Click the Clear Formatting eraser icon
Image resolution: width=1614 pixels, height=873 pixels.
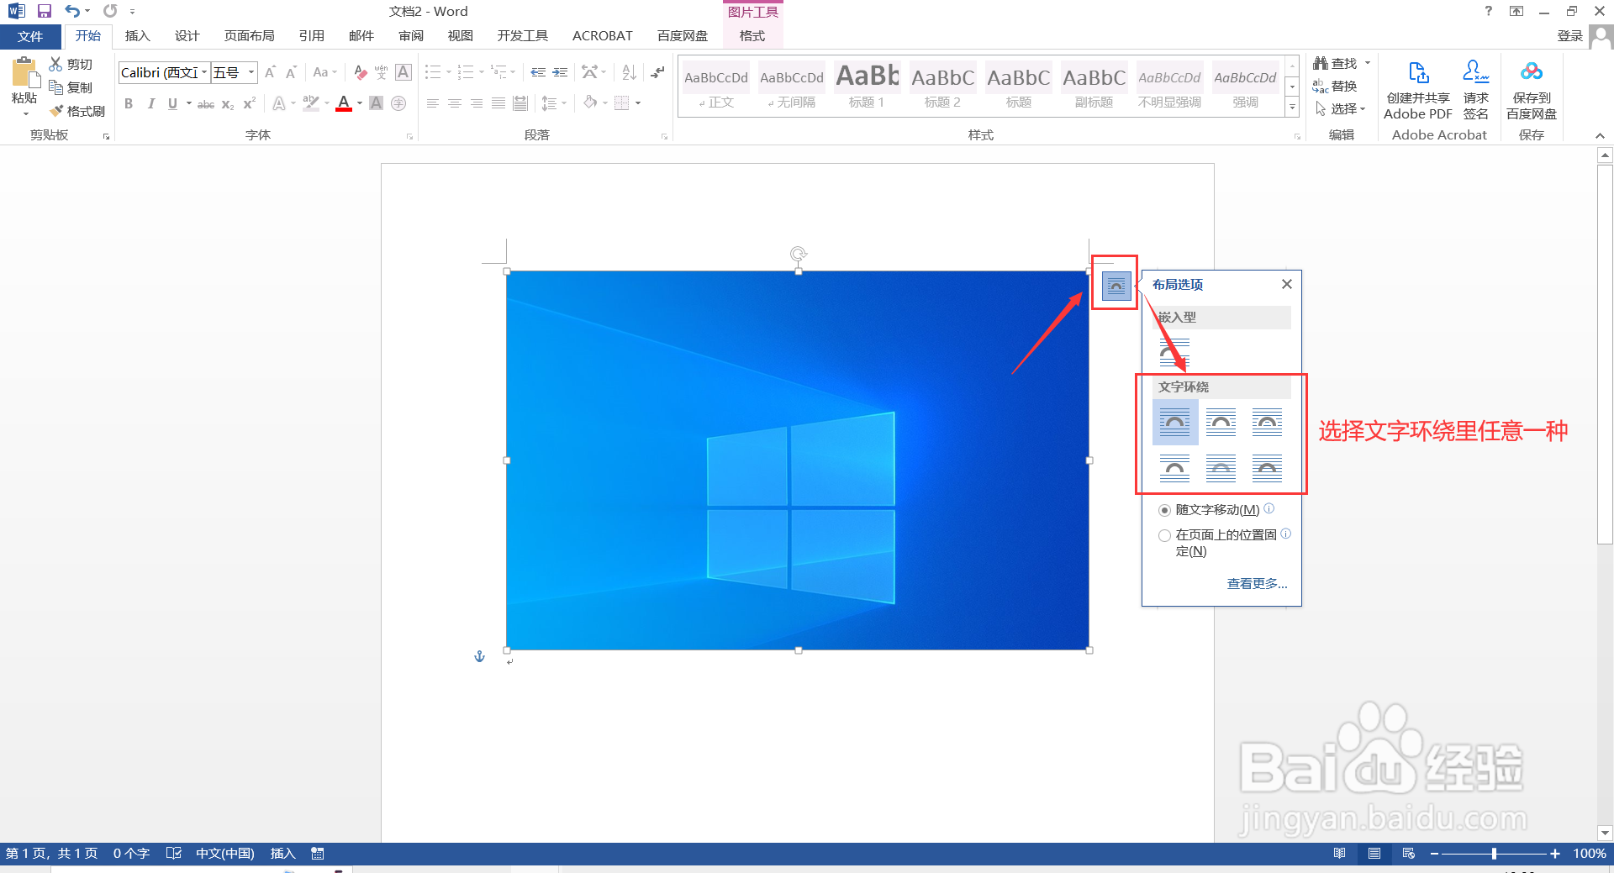pyautogui.click(x=360, y=72)
